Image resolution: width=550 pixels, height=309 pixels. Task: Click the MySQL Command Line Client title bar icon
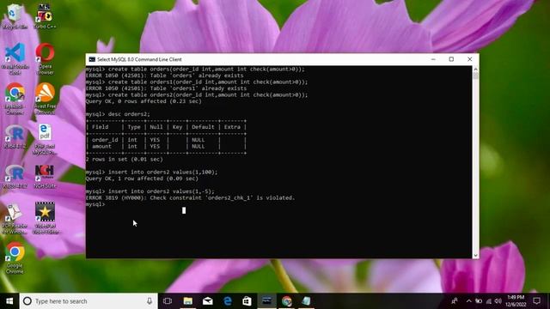pos(92,59)
